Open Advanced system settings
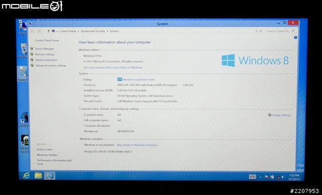This screenshot has height=195, width=322. pos(51,66)
